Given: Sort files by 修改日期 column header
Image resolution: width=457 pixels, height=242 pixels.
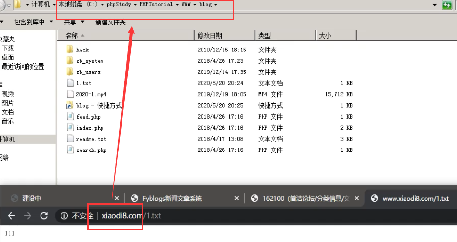Looking at the screenshot, I should tap(210, 36).
